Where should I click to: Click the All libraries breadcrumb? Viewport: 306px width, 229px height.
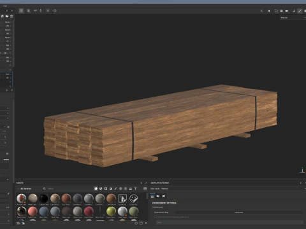[25, 188]
